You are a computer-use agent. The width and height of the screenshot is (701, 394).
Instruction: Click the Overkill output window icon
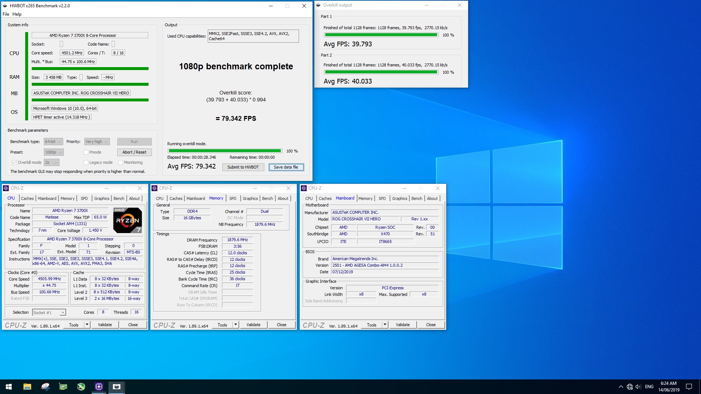click(318, 5)
